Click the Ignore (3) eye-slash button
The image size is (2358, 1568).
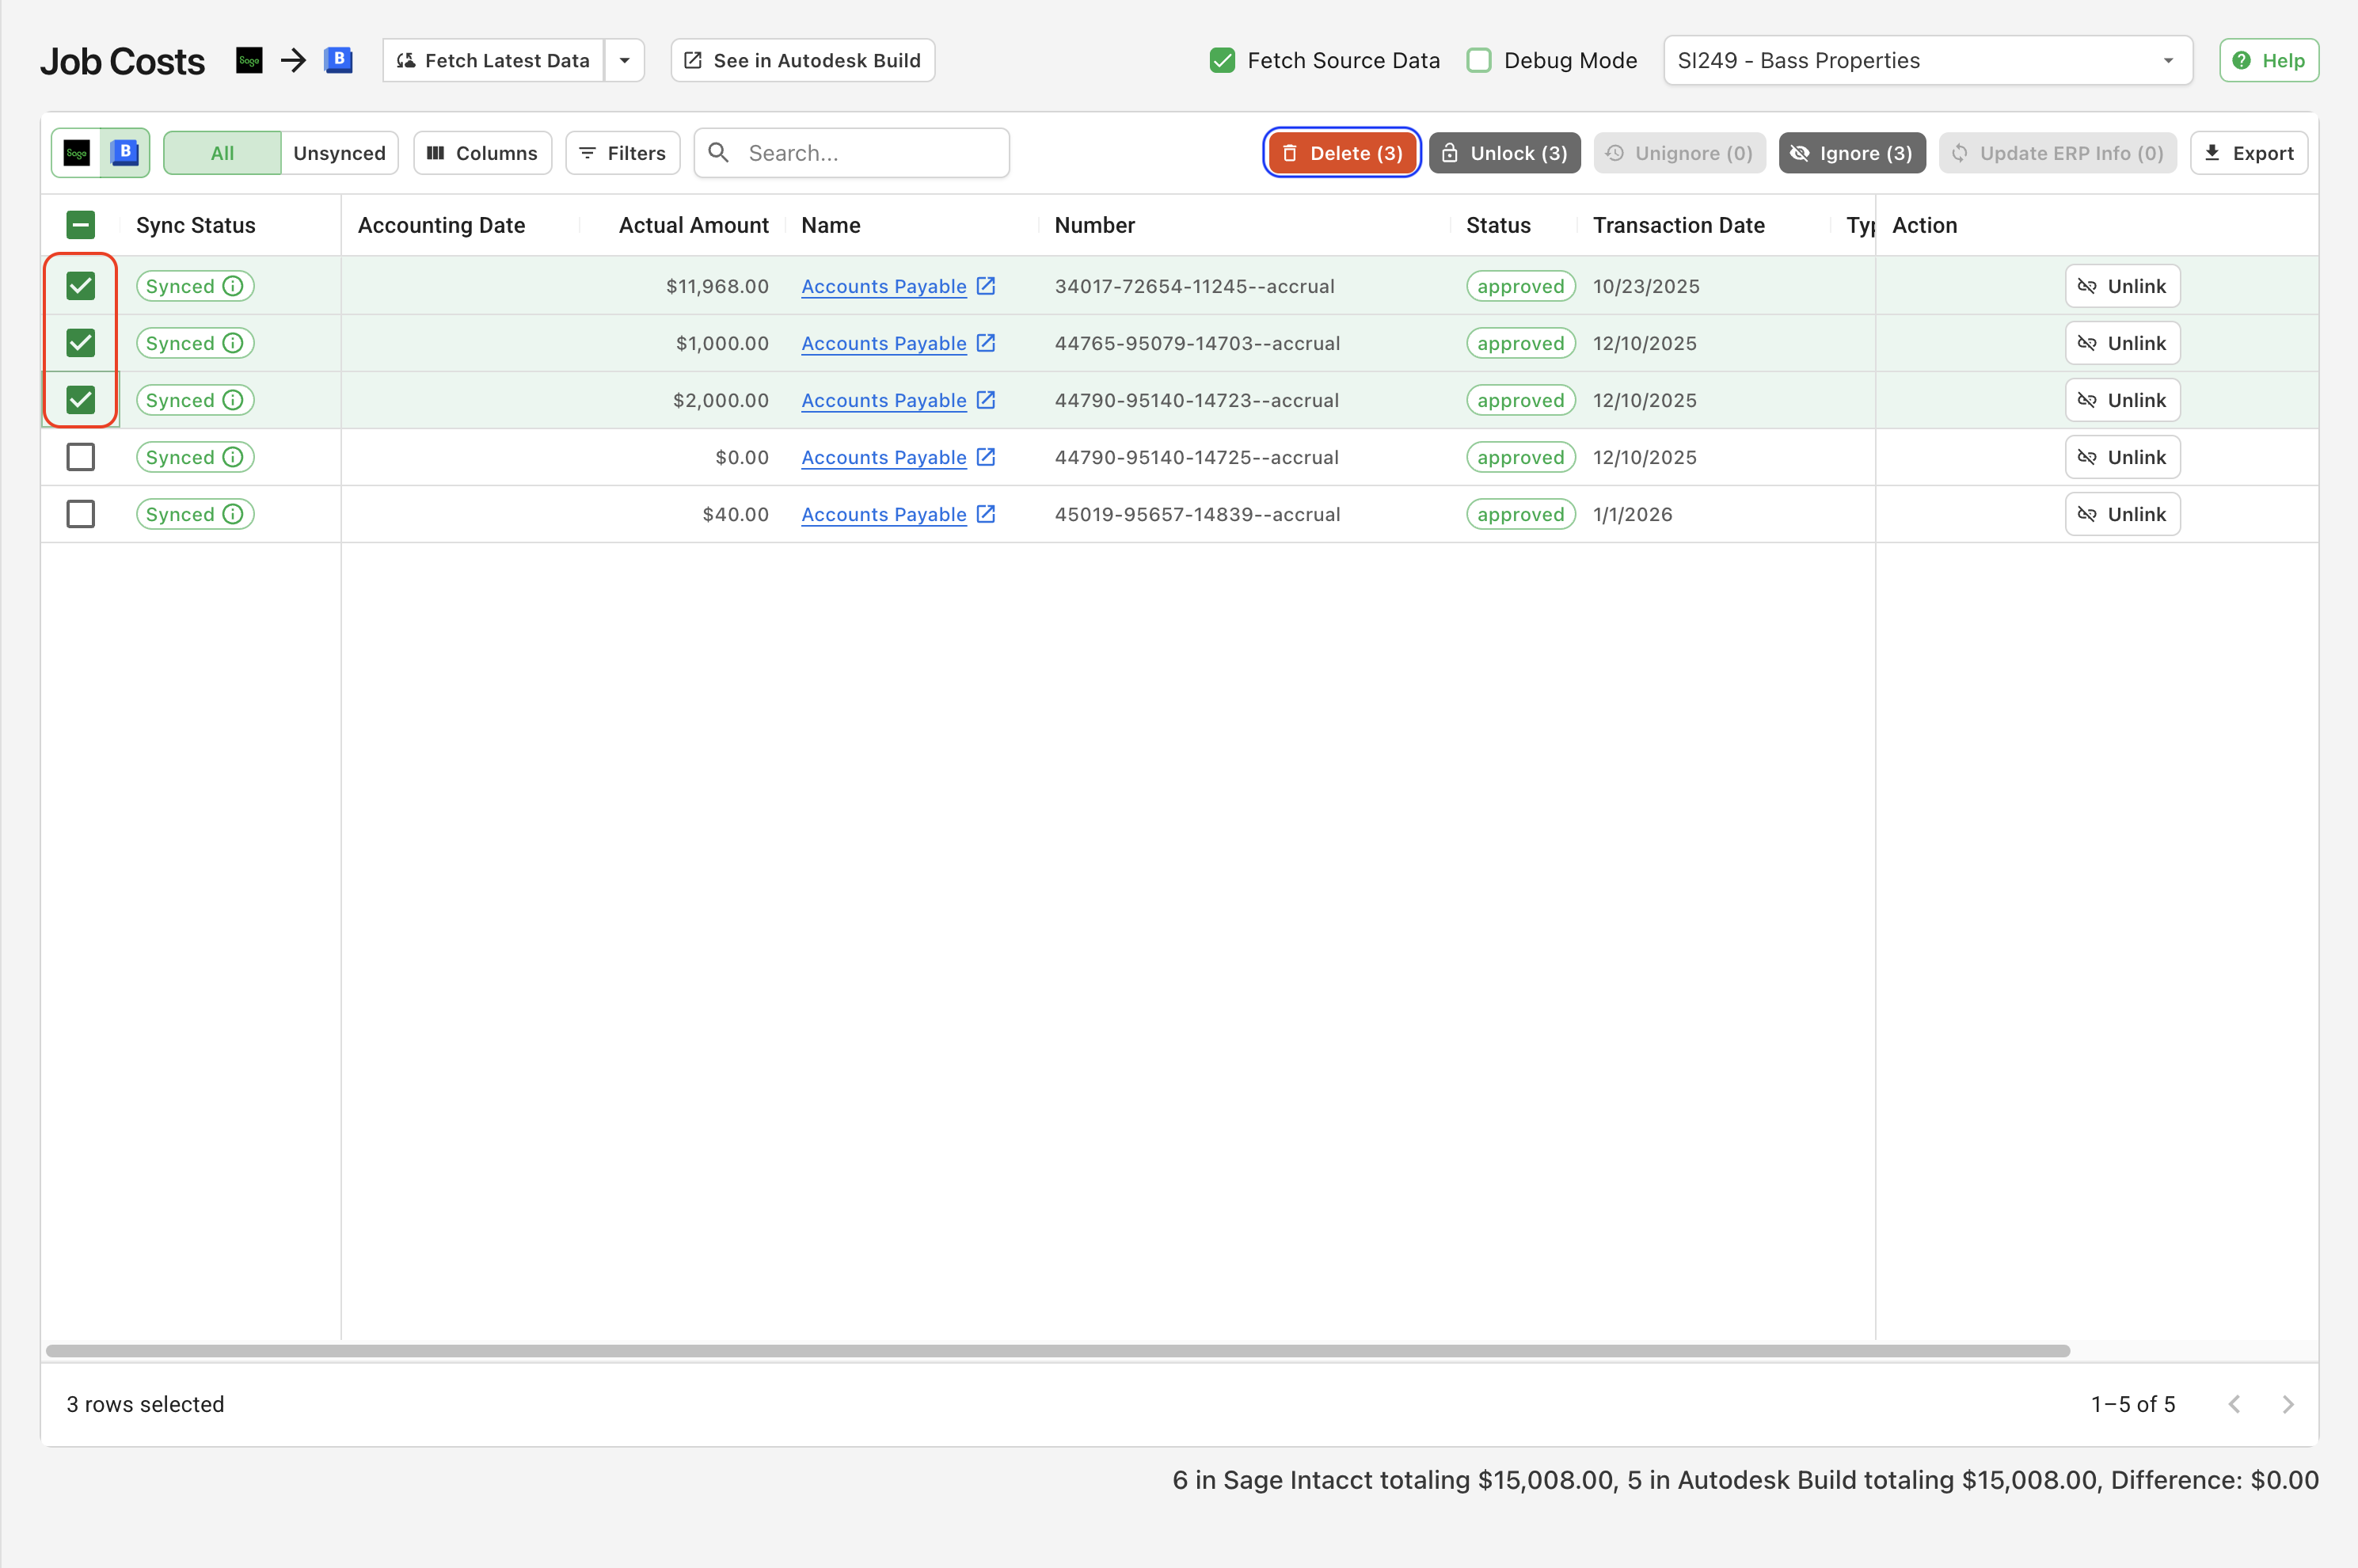point(1851,153)
